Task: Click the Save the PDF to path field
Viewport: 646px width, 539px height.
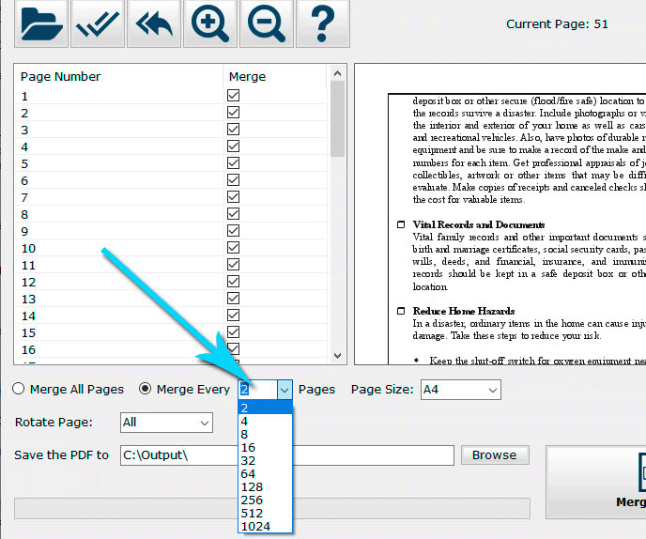Action: [287, 455]
